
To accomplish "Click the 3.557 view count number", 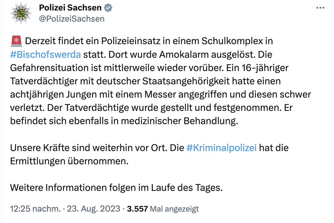I will 137,209.
